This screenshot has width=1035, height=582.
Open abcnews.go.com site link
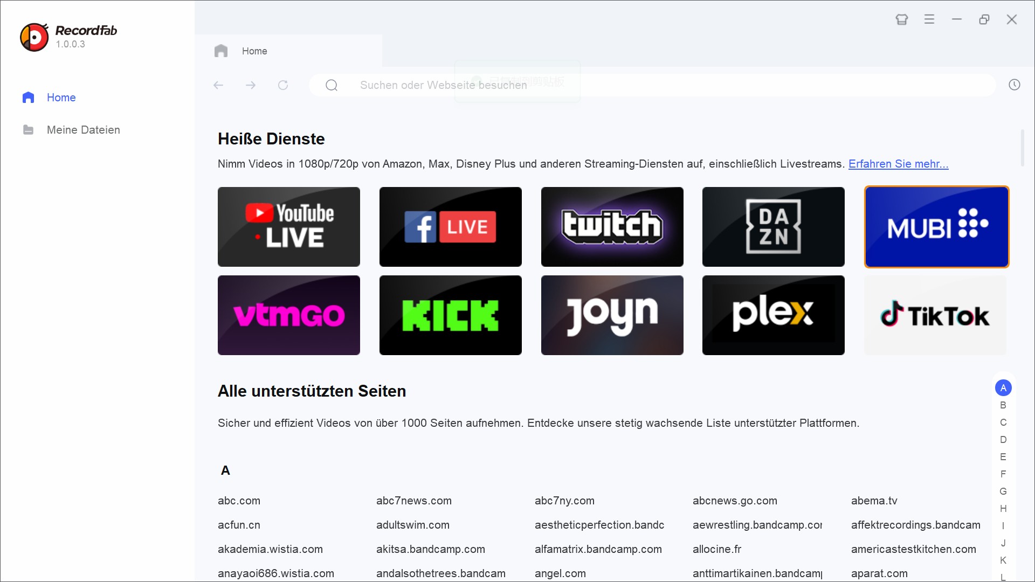735,501
